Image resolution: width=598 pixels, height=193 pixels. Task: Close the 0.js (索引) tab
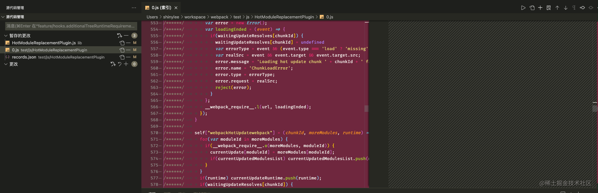(x=176, y=8)
